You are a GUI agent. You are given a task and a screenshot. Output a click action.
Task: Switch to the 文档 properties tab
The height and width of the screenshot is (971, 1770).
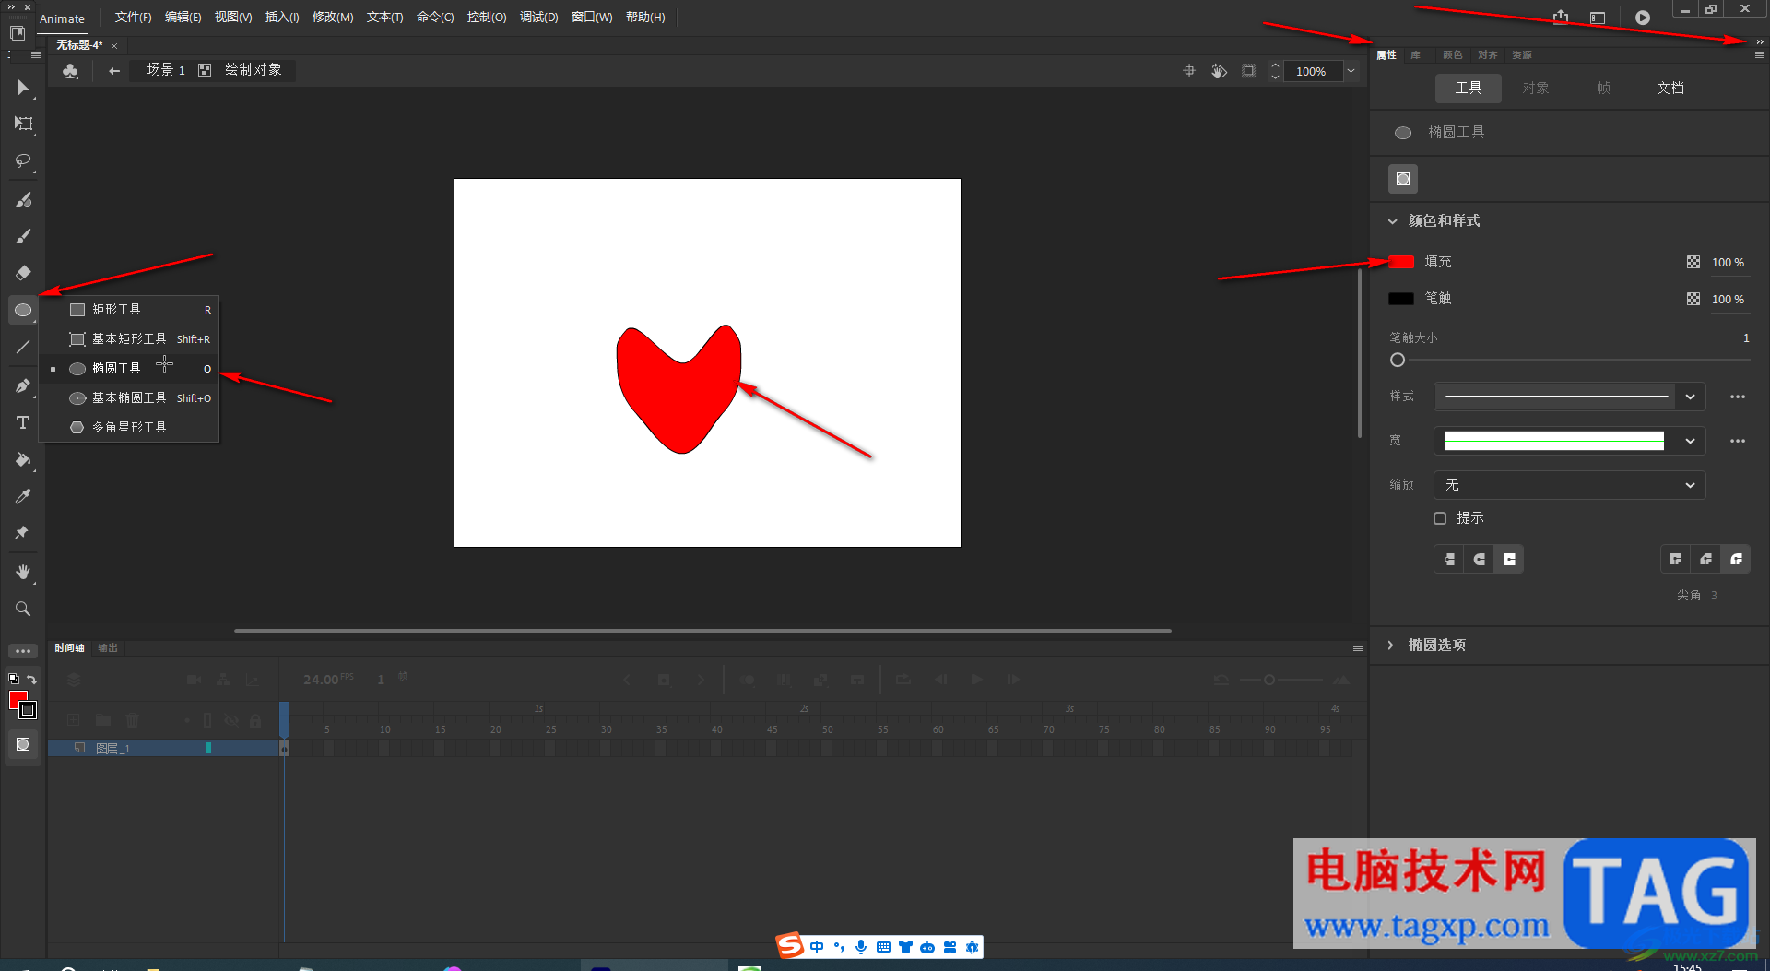1670,89
